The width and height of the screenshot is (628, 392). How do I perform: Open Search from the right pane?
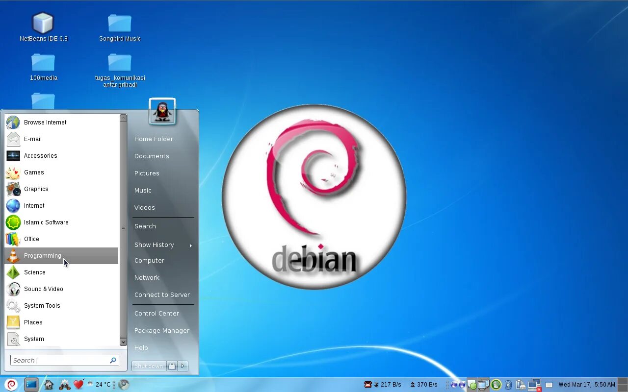point(145,226)
